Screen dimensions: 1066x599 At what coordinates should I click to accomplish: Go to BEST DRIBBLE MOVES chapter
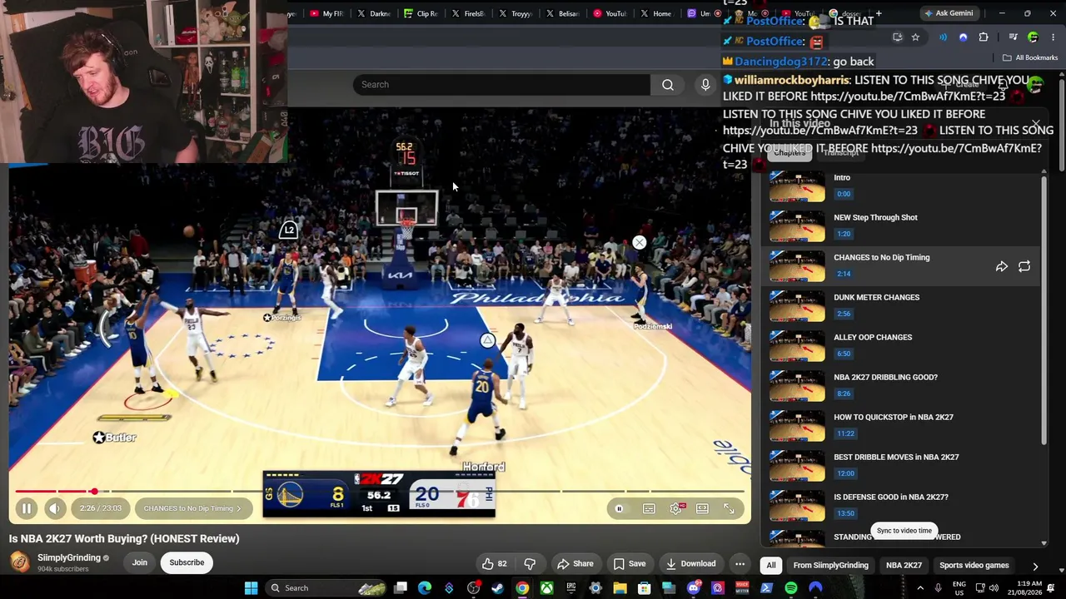coord(903,465)
